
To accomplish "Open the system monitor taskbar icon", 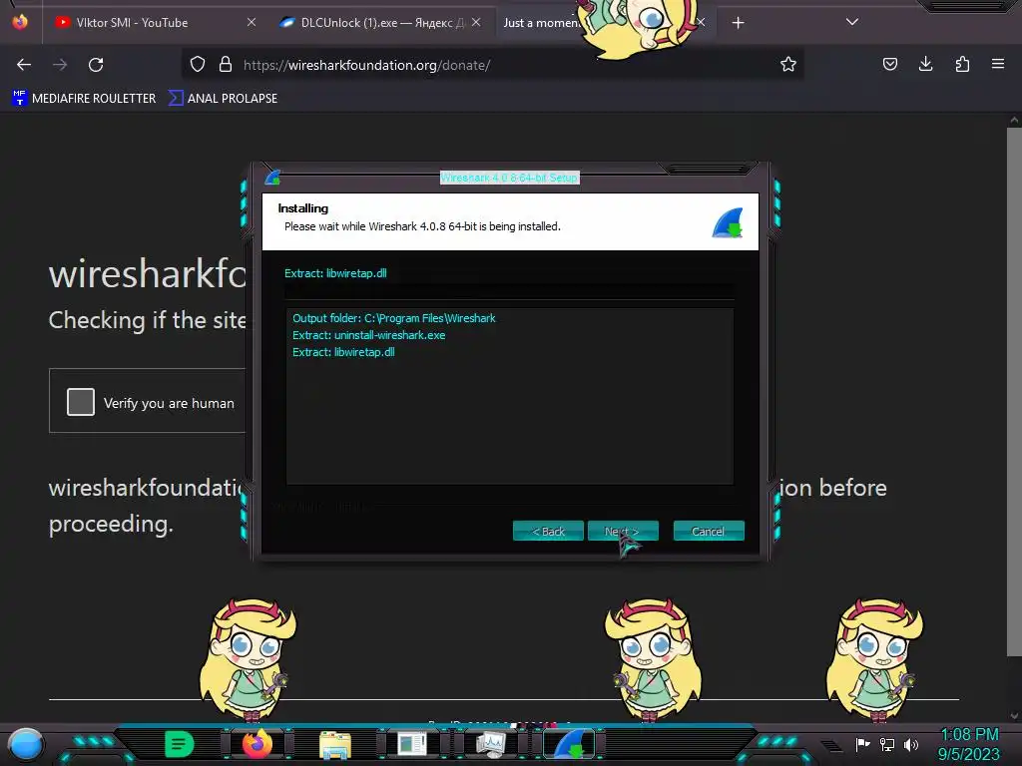I will tap(491, 744).
